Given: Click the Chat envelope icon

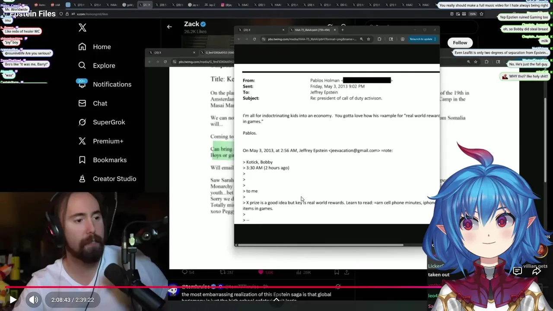Looking at the screenshot, I should point(82,103).
